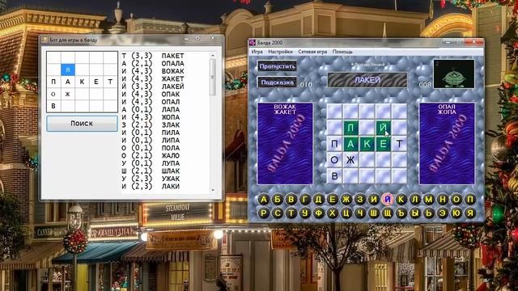Pick letter Ы on Balda keyboard
Screen dimensions: 518x291
pyautogui.click(x=415, y=213)
